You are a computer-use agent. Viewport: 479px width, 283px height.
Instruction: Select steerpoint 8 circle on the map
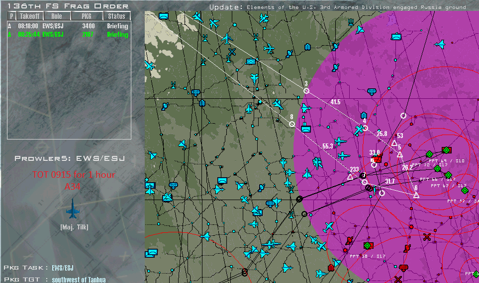coord(292,124)
